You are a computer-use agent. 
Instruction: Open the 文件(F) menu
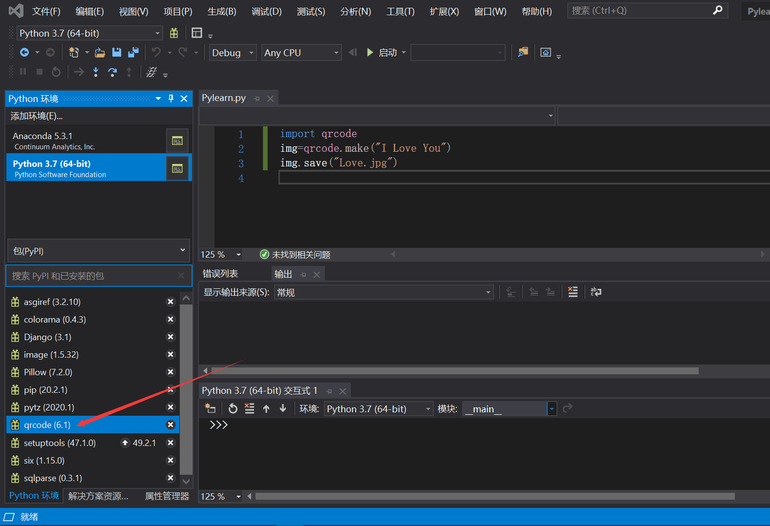point(46,11)
